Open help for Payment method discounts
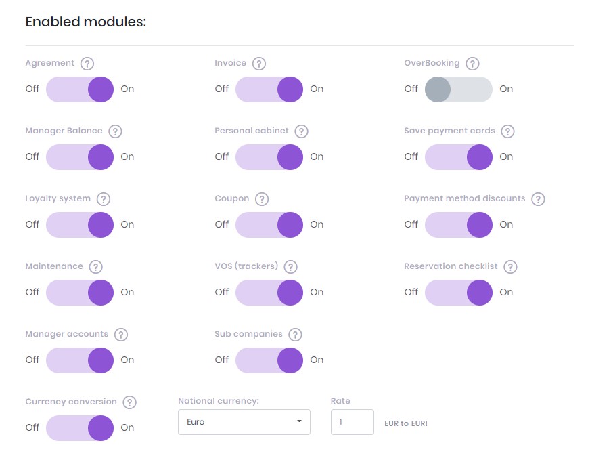 pyautogui.click(x=538, y=199)
